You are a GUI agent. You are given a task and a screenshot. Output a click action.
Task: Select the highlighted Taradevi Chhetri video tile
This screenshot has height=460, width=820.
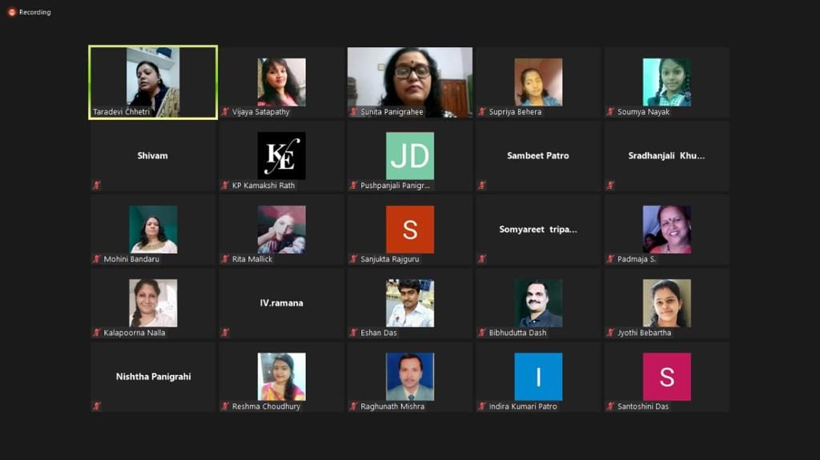(x=153, y=82)
